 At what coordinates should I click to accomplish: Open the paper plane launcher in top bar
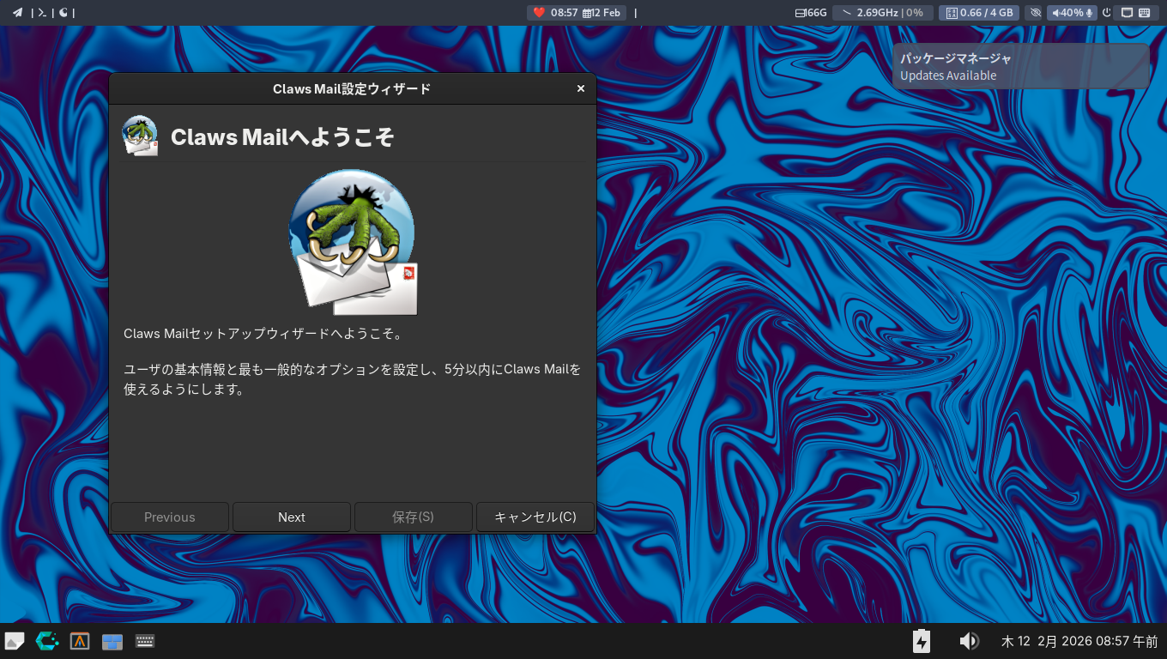pos(17,13)
